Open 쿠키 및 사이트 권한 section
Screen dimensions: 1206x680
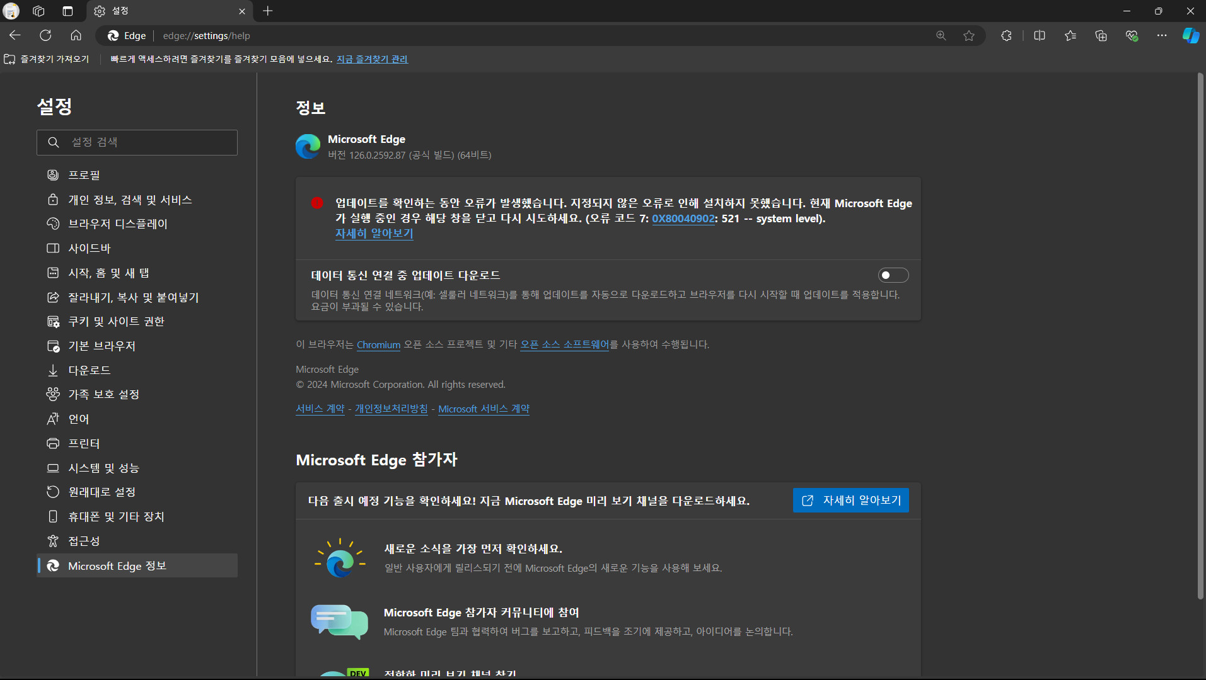coord(137,322)
